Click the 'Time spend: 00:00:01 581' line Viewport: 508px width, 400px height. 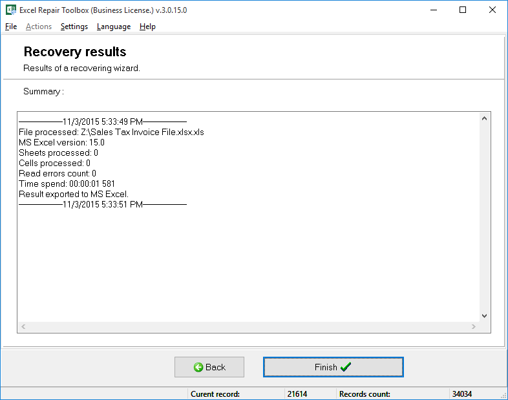click(67, 184)
